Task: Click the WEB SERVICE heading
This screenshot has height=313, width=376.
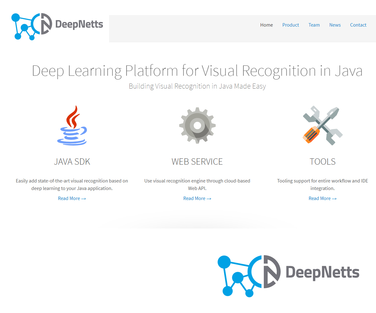Action: pyautogui.click(x=197, y=162)
